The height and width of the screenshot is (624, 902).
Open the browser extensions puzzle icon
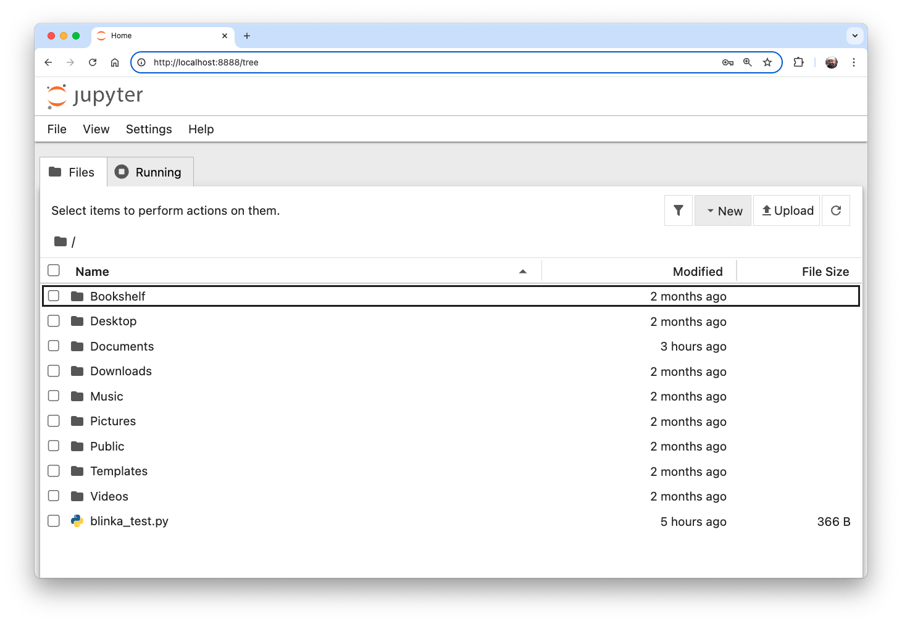coord(799,62)
